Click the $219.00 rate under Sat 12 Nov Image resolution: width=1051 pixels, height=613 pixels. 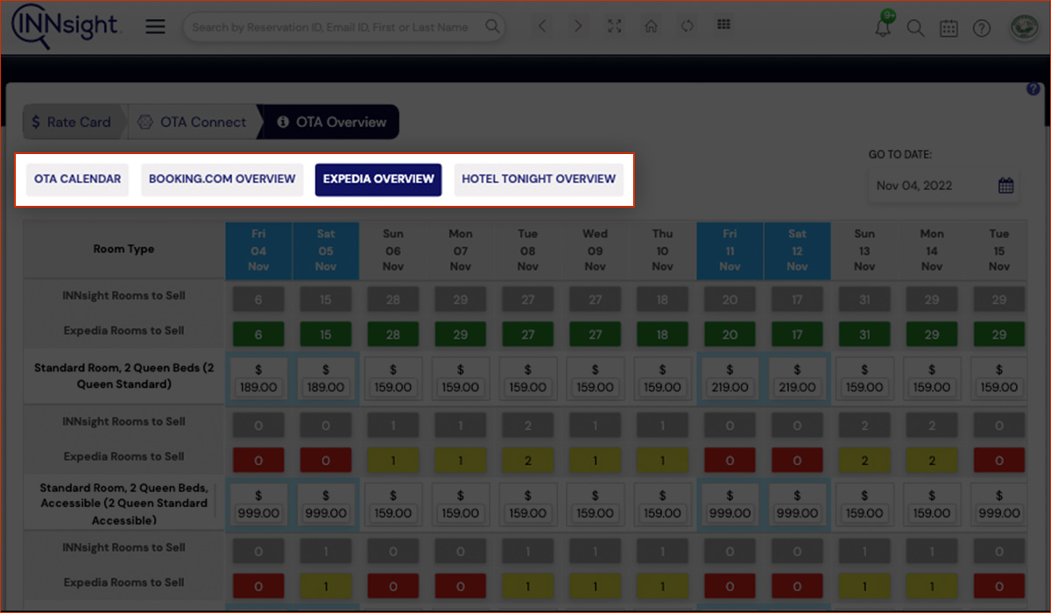(797, 387)
